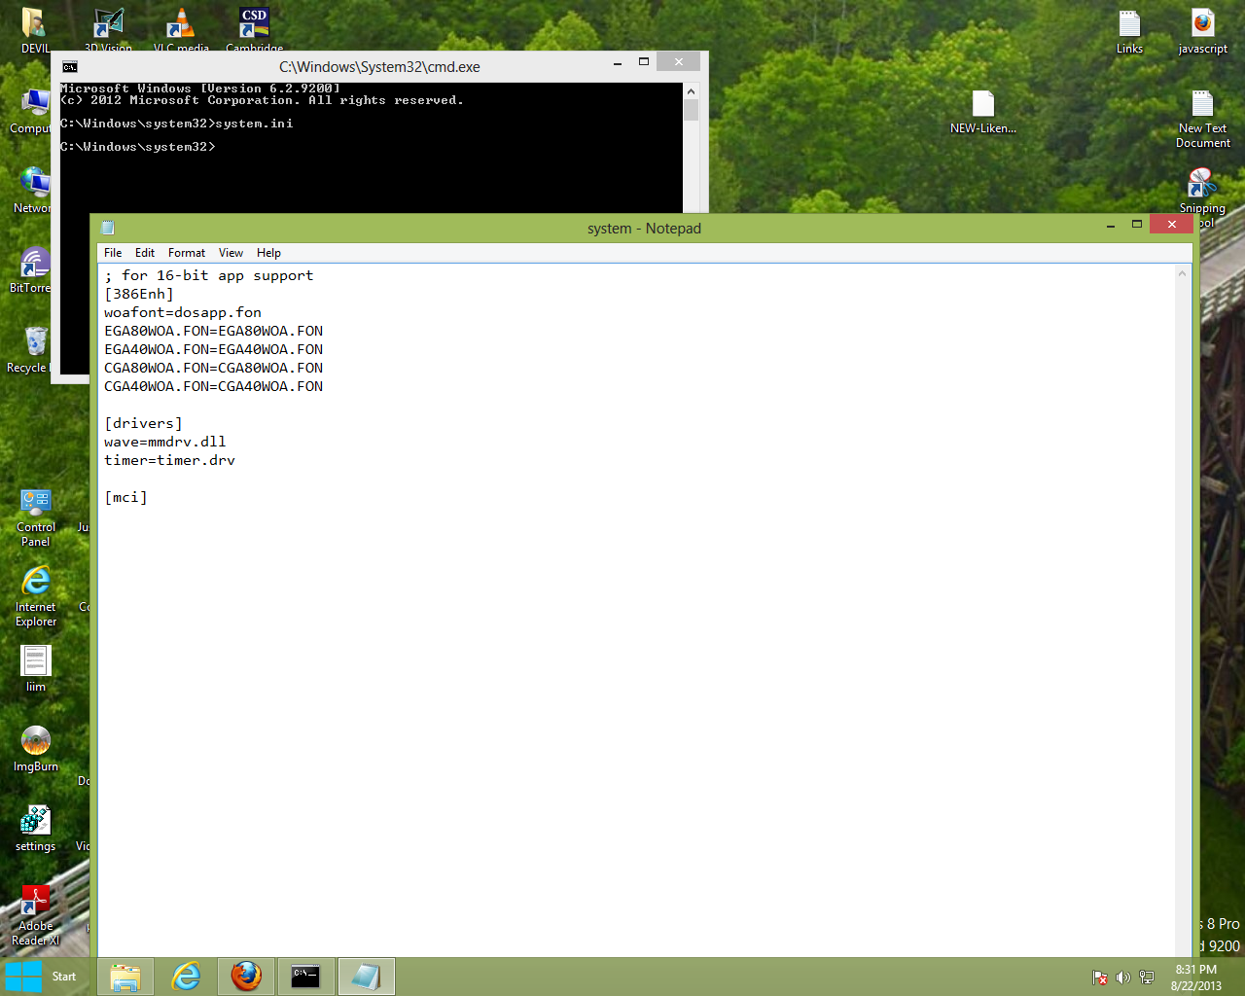
Task: Open the Format menu in Notepad
Action: click(x=187, y=253)
